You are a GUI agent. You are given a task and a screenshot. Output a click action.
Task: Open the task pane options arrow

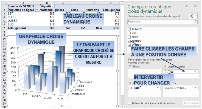click(187, 6)
